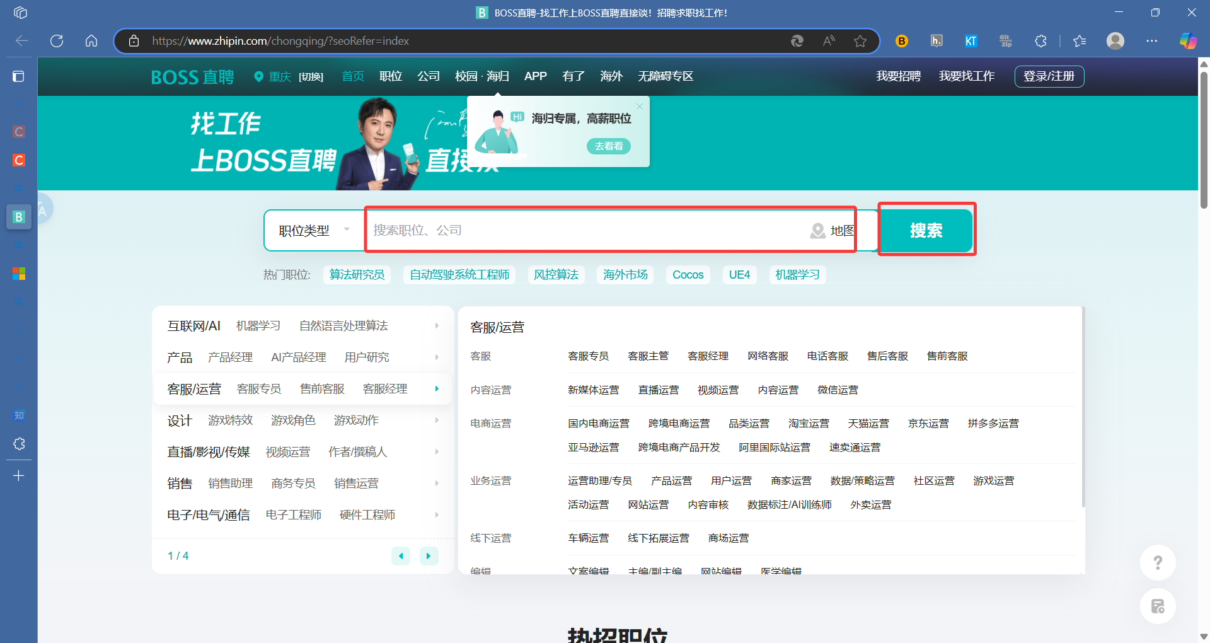Reload the page with refresh icon
Screen dimensions: 1210x643
[x=57, y=41]
